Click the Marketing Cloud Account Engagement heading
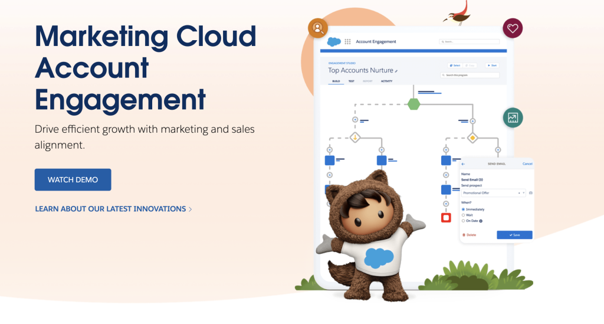 coord(145,68)
